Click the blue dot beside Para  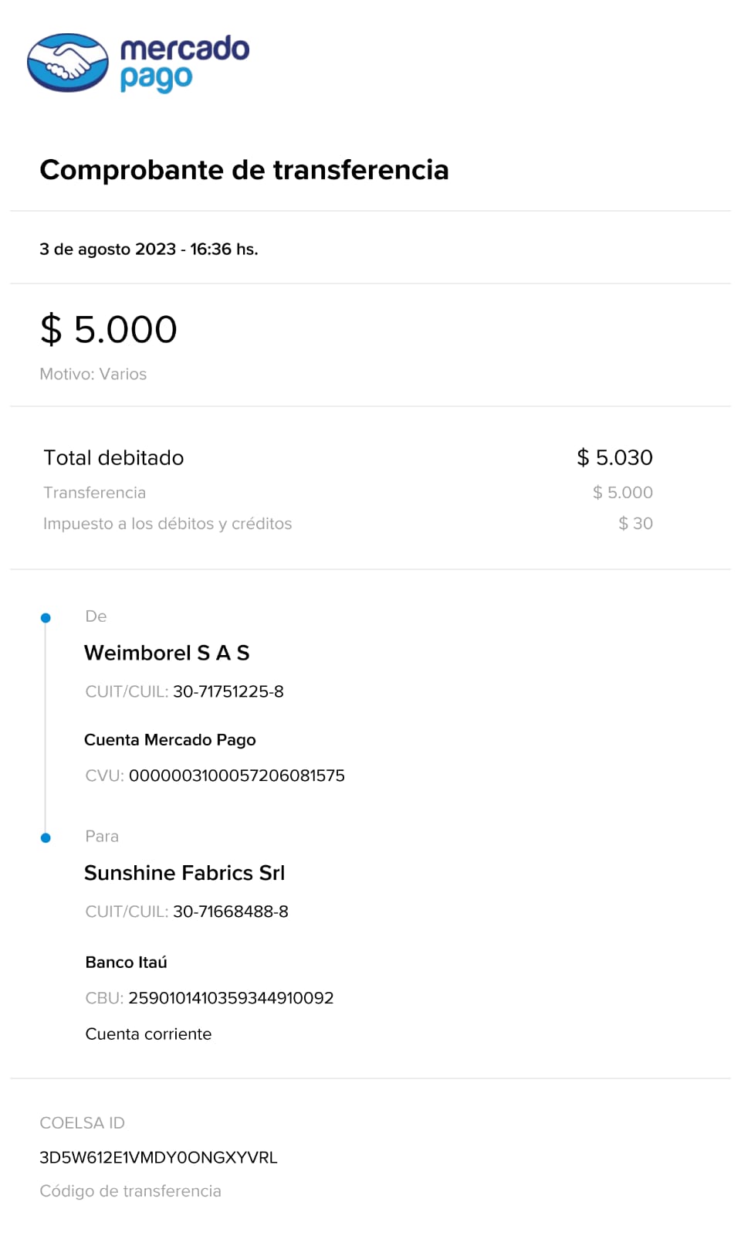point(46,838)
